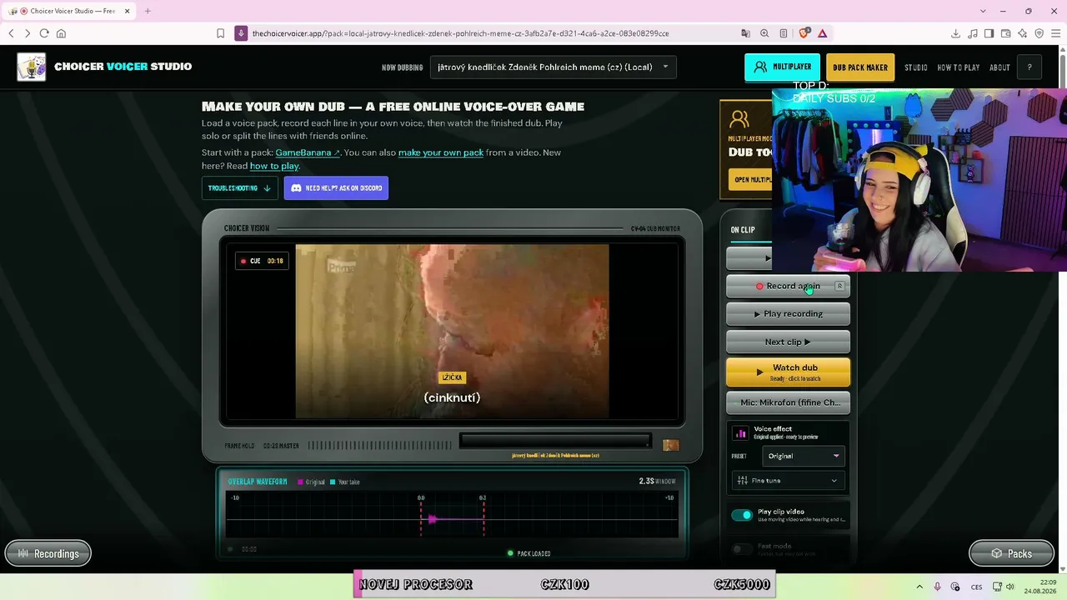This screenshot has height=600, width=1067.
Task: Click the browser address bar URL
Action: [460, 33]
